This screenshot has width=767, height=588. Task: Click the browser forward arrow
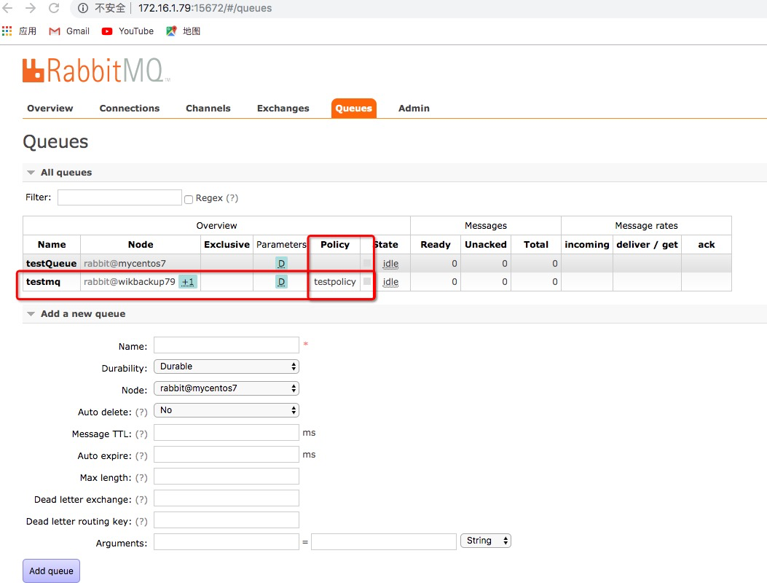click(x=31, y=8)
